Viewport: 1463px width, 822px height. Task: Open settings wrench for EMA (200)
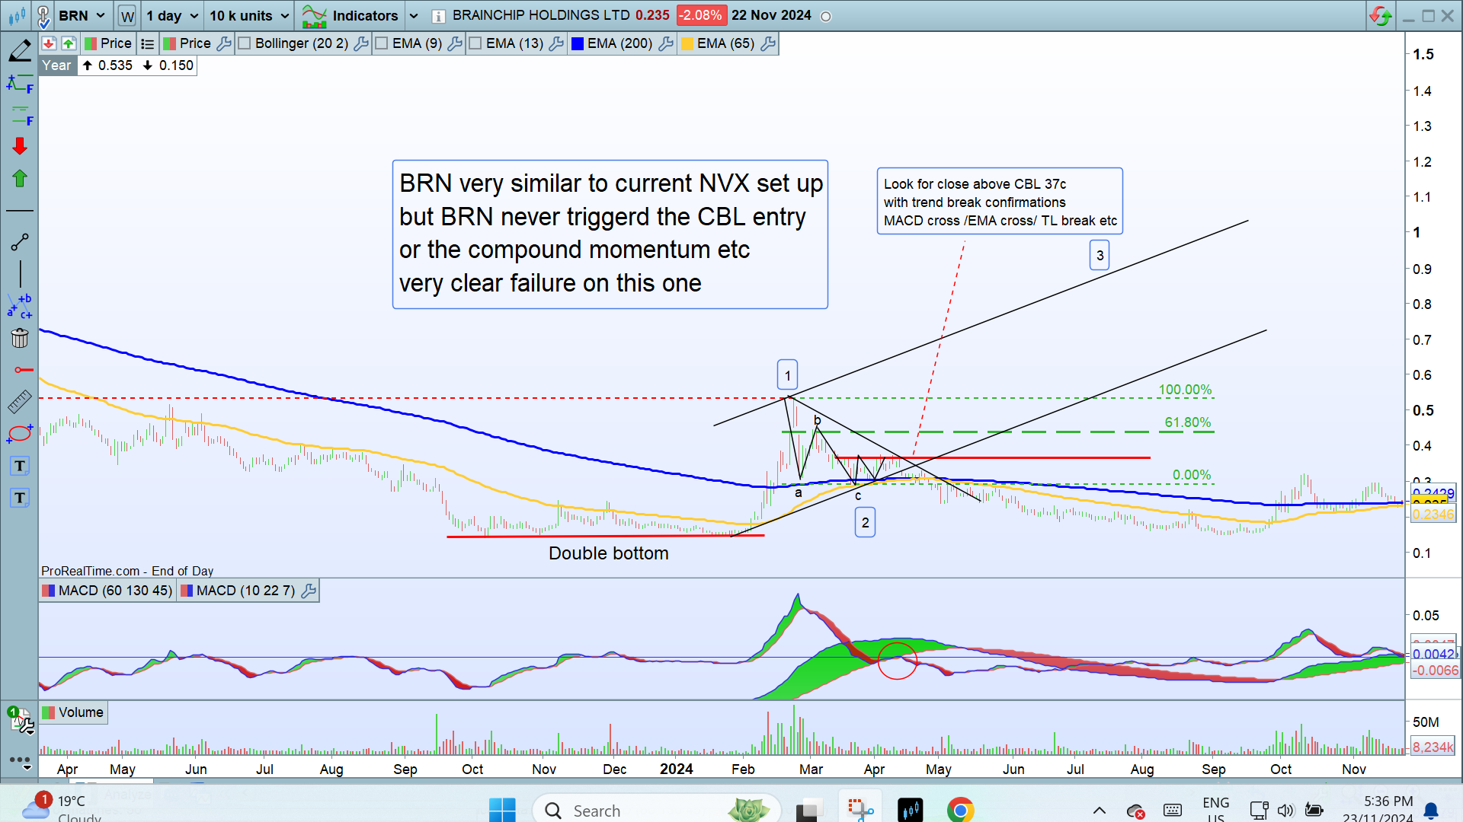(666, 43)
